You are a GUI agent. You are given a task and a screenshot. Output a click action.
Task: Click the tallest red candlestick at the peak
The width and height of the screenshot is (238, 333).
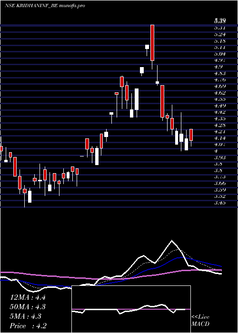152,43
